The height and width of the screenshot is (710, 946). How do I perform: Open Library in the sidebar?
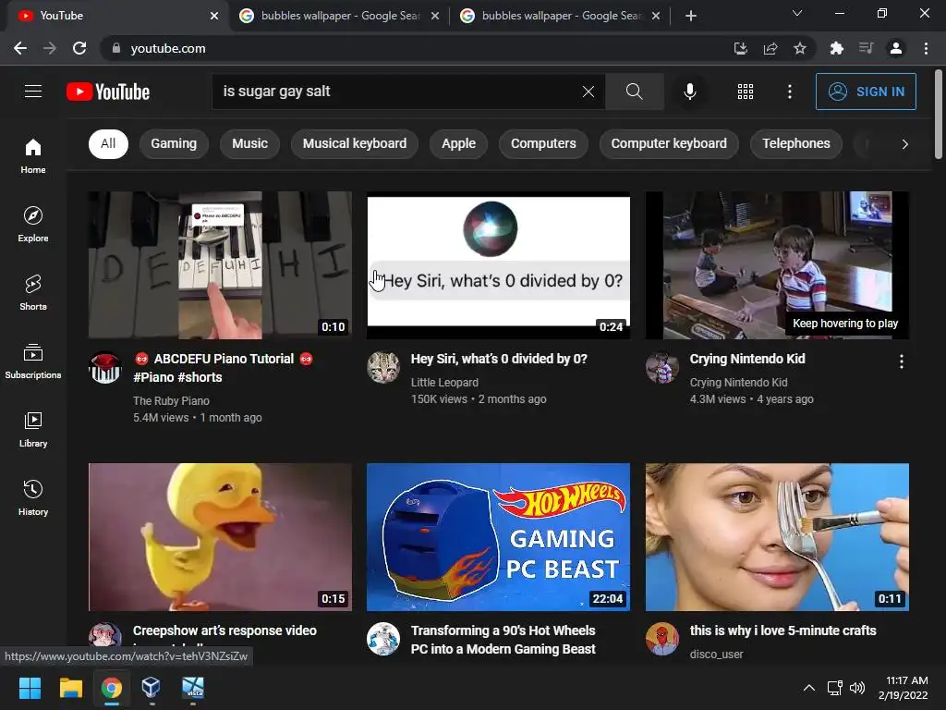coord(33,429)
